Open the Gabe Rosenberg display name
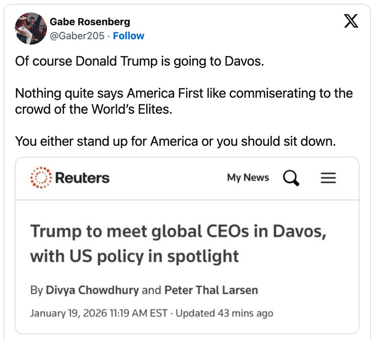 pyautogui.click(x=90, y=22)
